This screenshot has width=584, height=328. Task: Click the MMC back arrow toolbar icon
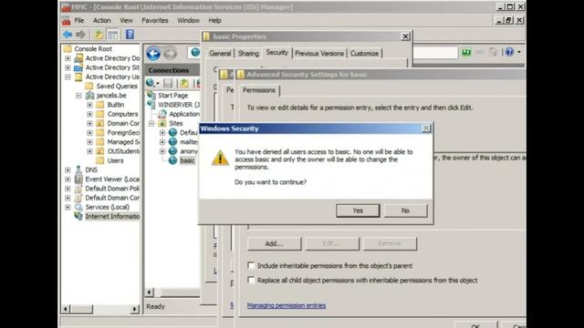coord(68,35)
